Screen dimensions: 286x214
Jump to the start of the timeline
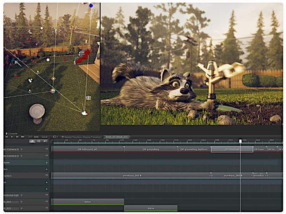7,137
